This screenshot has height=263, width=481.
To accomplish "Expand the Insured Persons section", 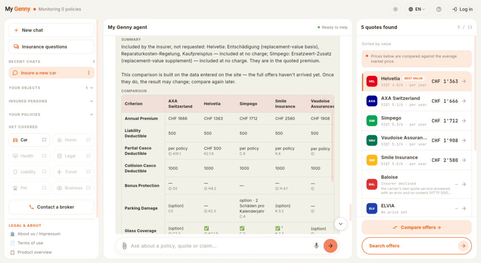I will 51,101.
